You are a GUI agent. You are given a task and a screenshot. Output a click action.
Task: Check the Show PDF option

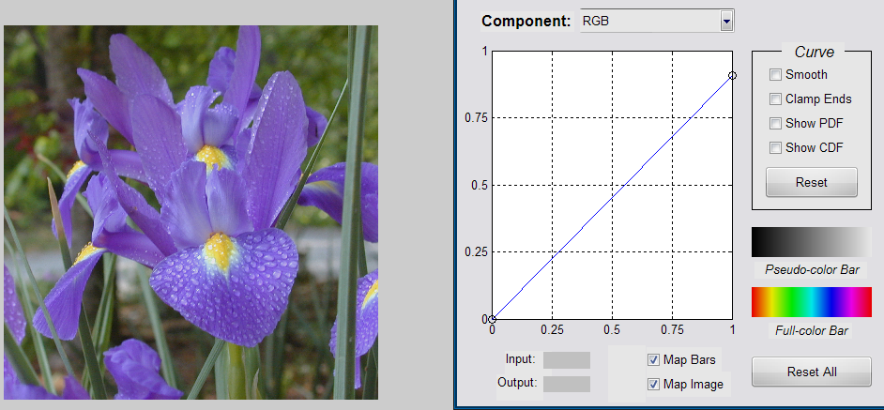point(776,124)
